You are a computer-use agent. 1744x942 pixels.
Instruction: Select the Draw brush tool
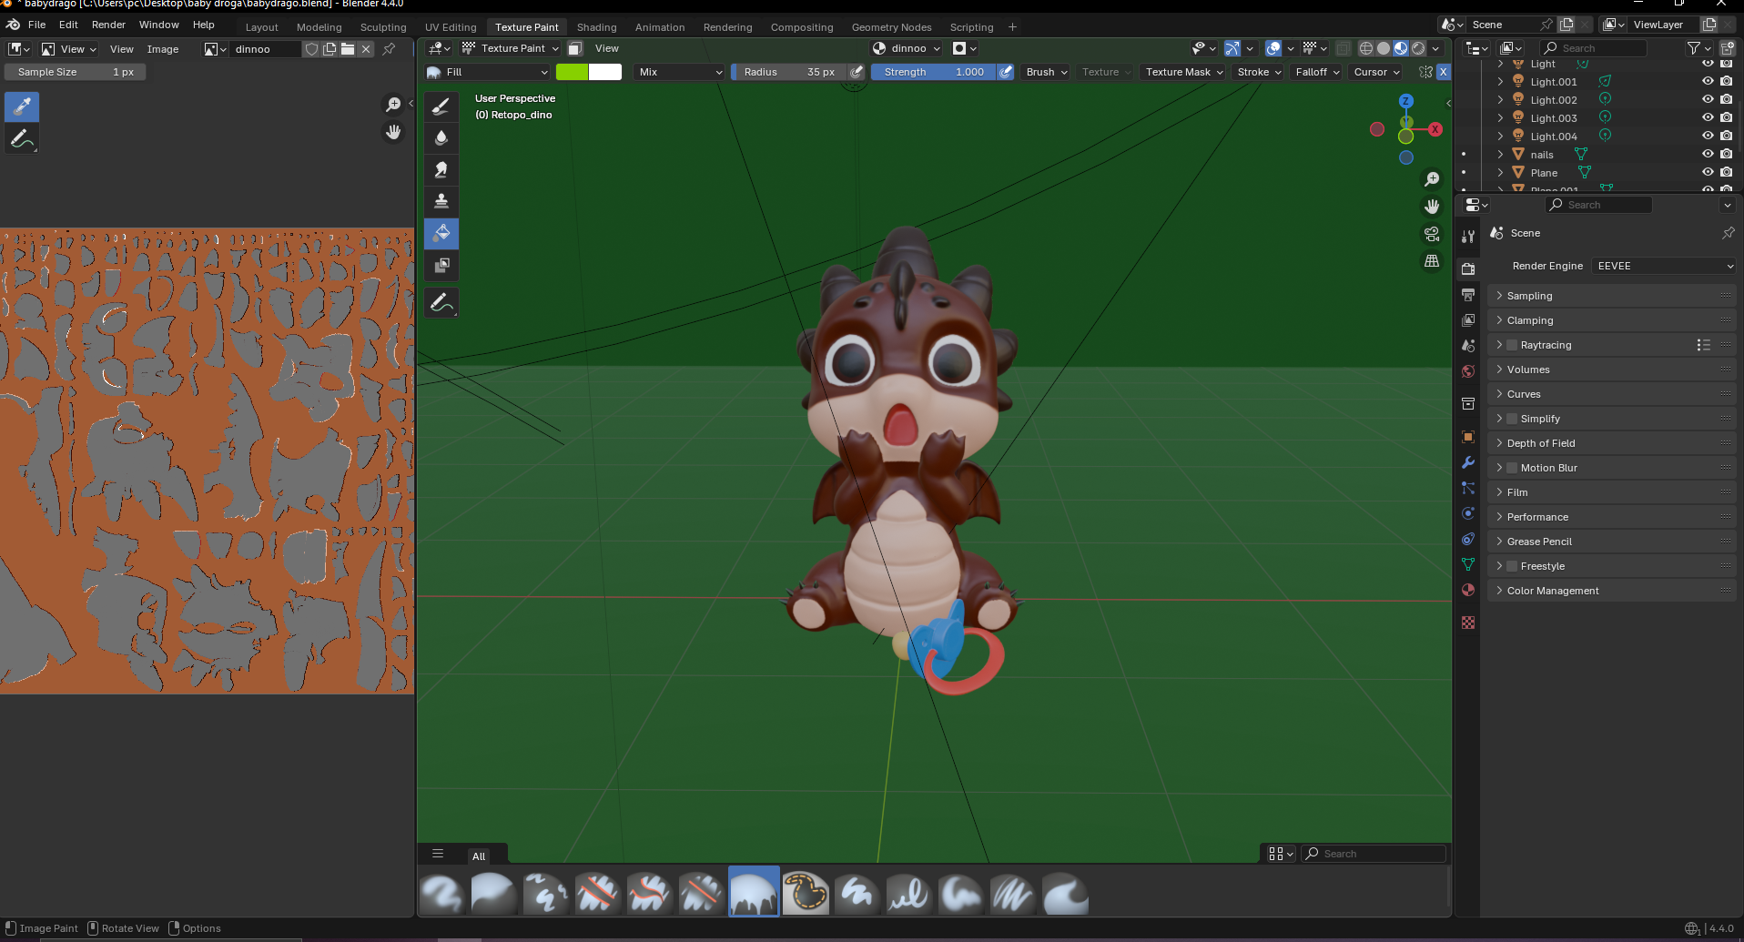(441, 106)
